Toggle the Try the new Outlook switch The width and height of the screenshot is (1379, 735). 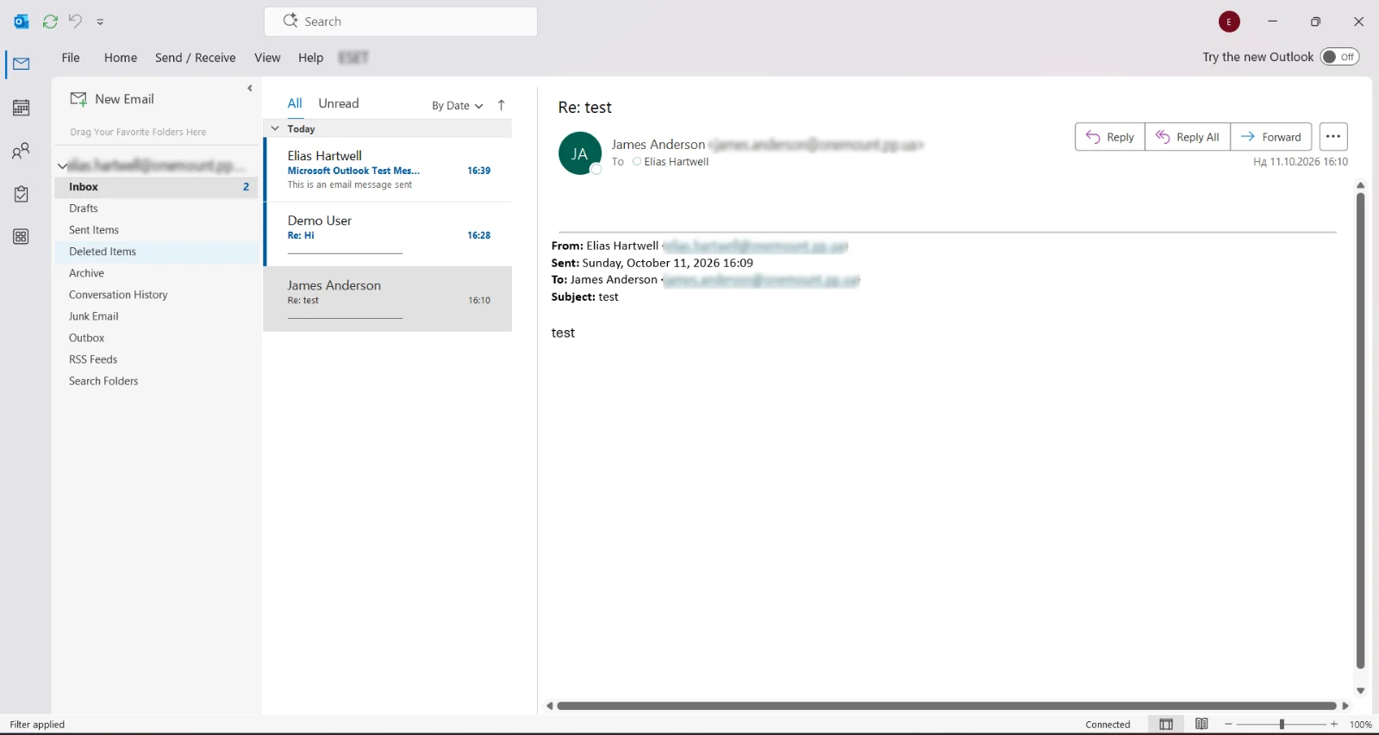point(1339,57)
